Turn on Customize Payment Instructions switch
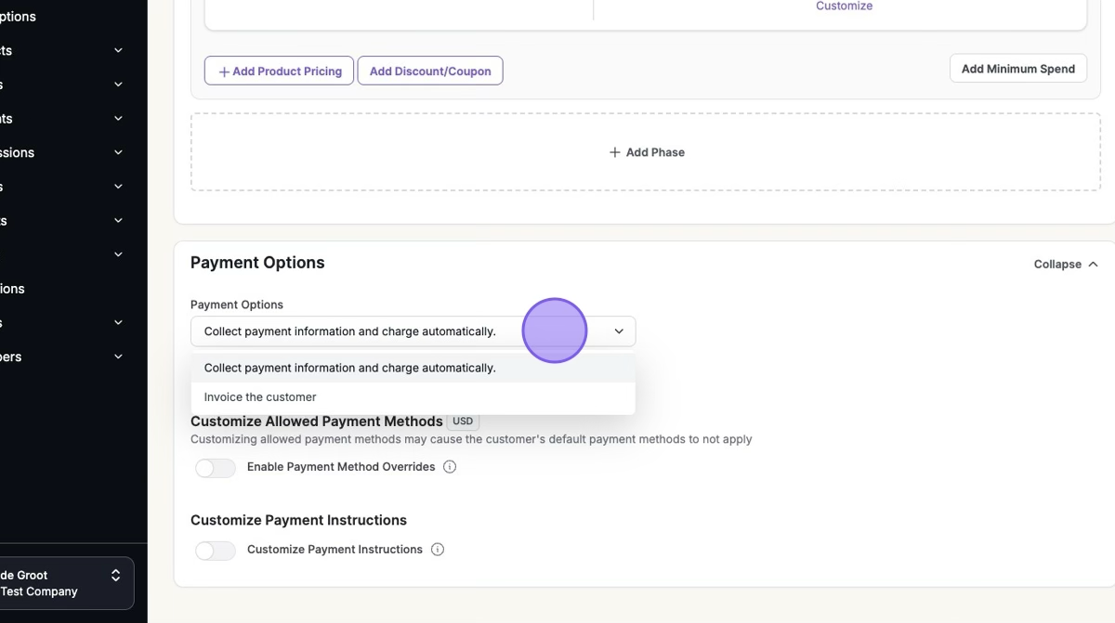Viewport: 1115px width, 623px height. [216, 551]
